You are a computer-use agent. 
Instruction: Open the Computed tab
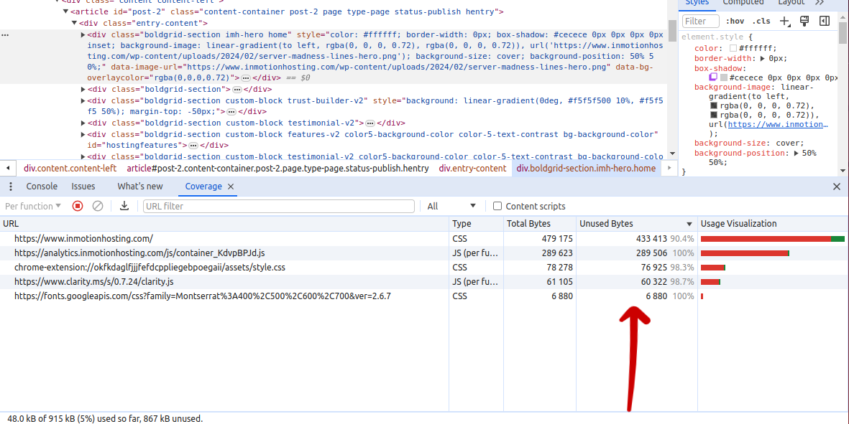(x=743, y=3)
